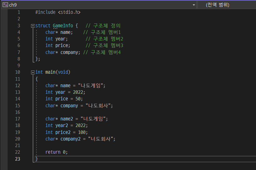Viewport: 256px width, 170px height.
Task: Click the value 100 on the price2 line
Action: pos(82,132)
